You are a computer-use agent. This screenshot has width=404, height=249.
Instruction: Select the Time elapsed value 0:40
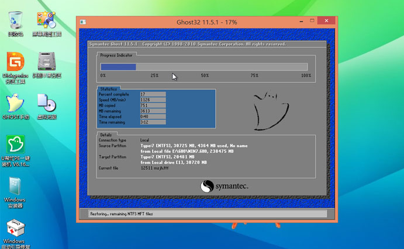153,117
